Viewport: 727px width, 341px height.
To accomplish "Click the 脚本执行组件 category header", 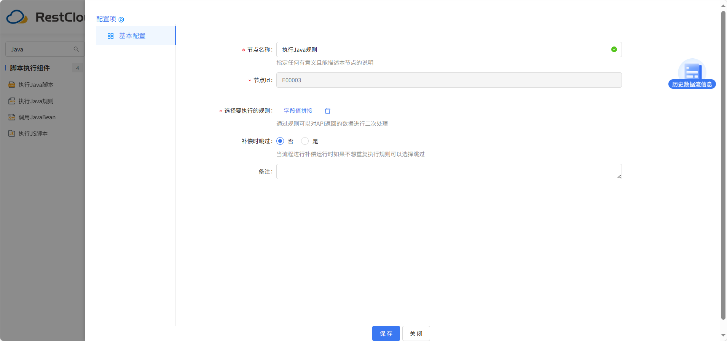I will 30,68.
